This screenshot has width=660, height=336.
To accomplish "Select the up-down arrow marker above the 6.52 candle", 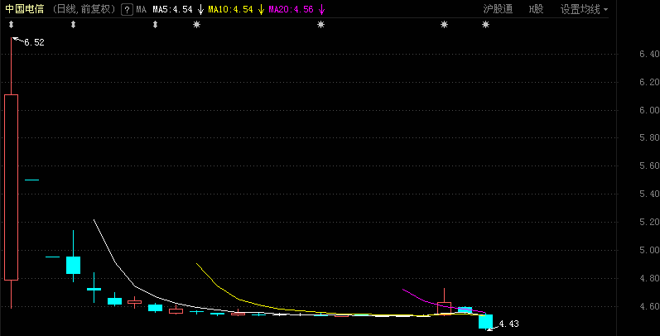I will click(12, 25).
